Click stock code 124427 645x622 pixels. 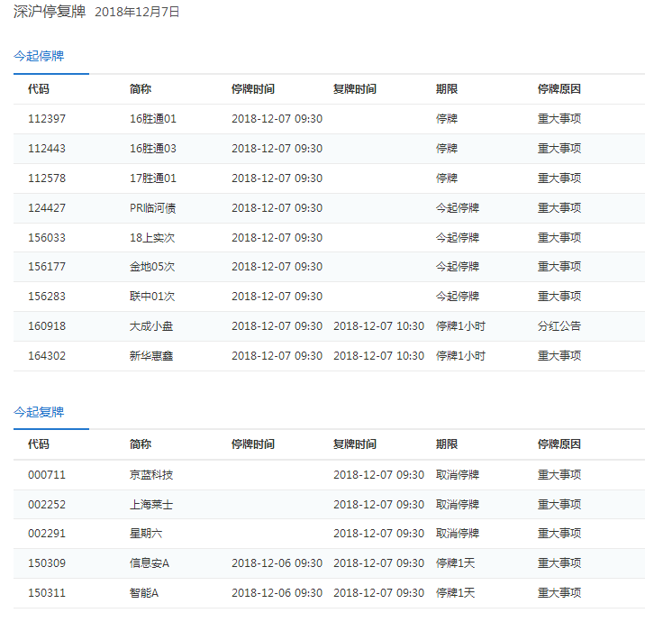coord(47,208)
